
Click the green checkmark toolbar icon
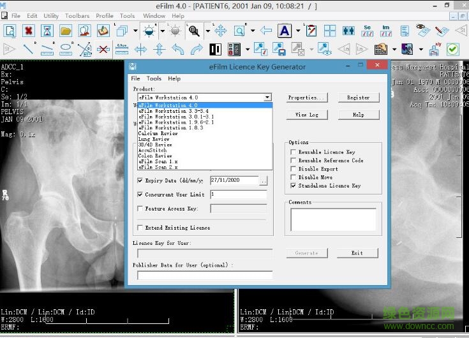tap(452, 49)
